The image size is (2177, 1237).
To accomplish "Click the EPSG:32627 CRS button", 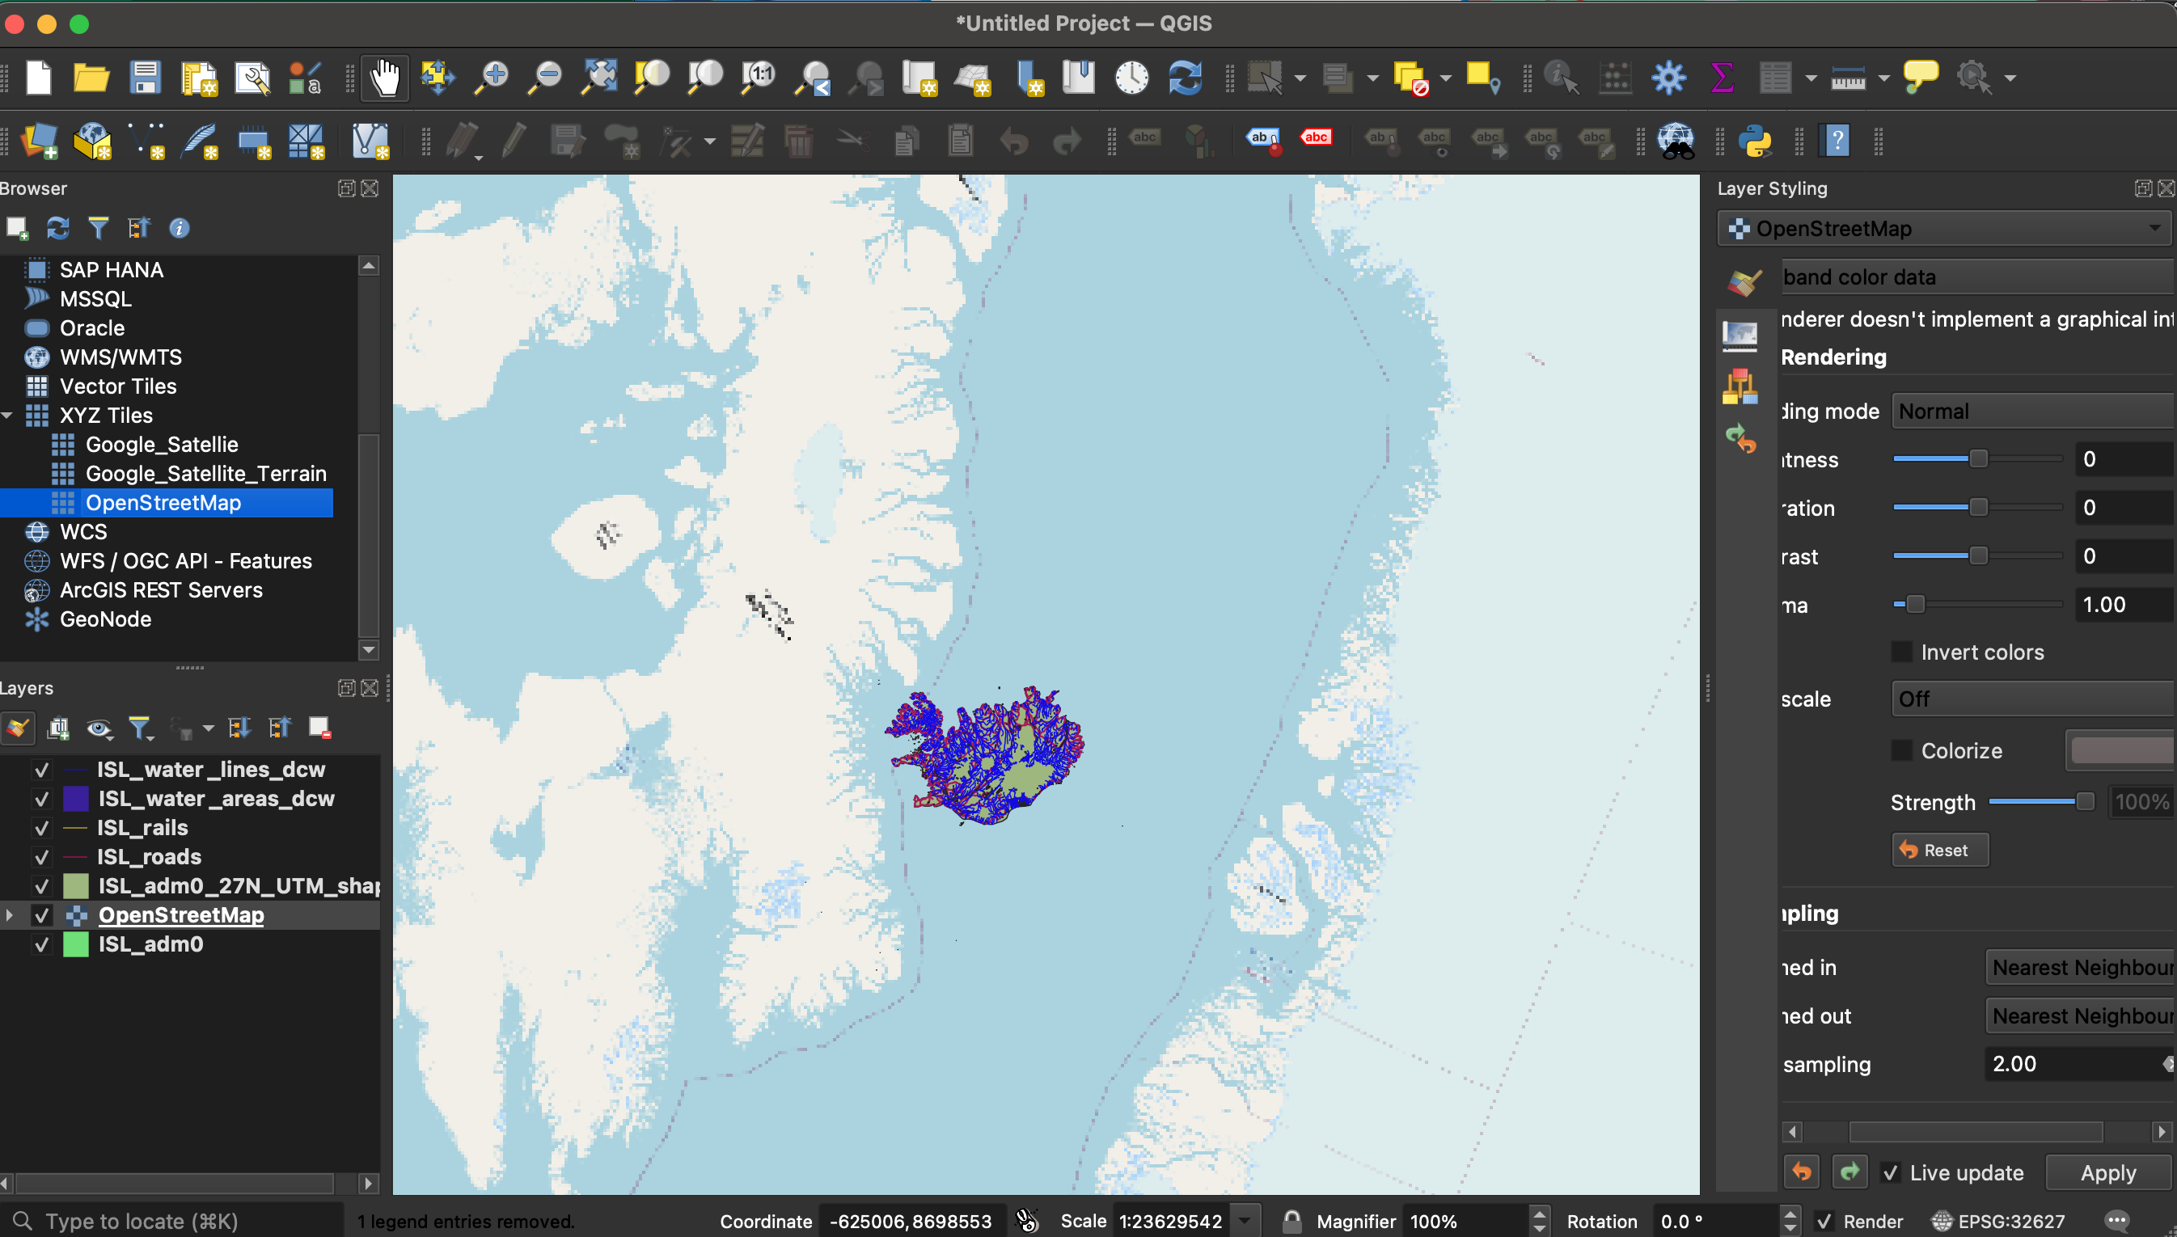I will click(x=1997, y=1222).
